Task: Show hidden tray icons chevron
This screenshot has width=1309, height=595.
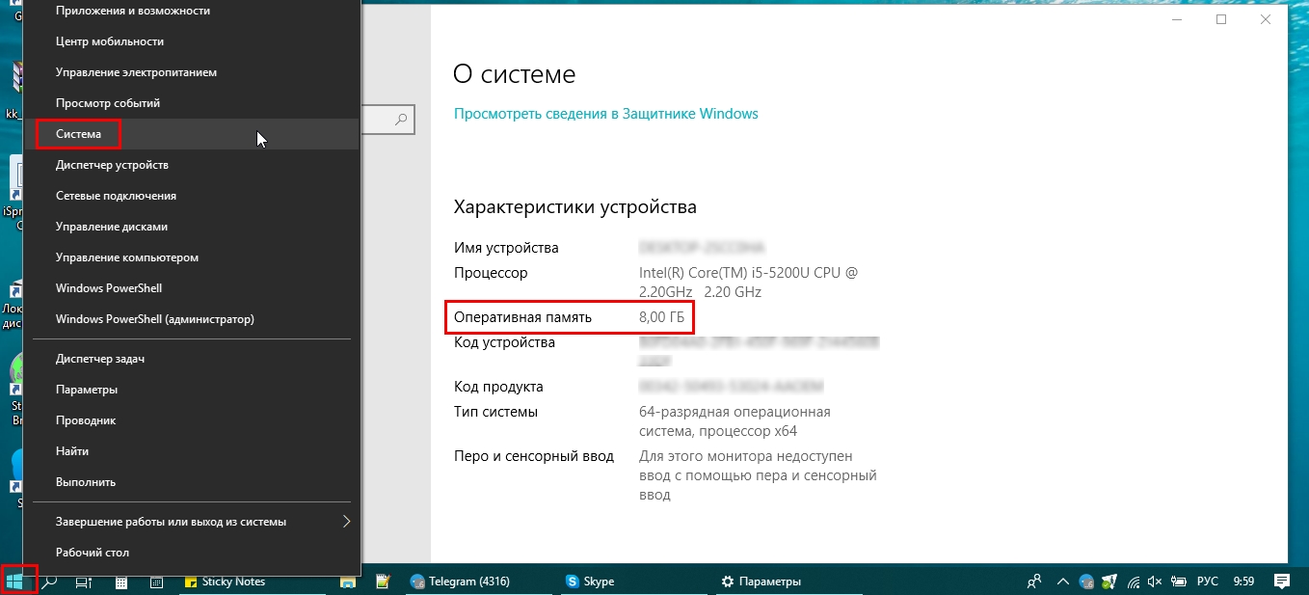Action: [1063, 581]
